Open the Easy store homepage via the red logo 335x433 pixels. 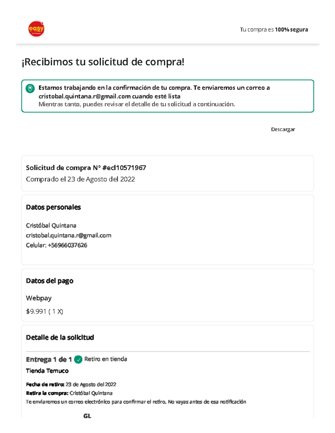(36, 28)
